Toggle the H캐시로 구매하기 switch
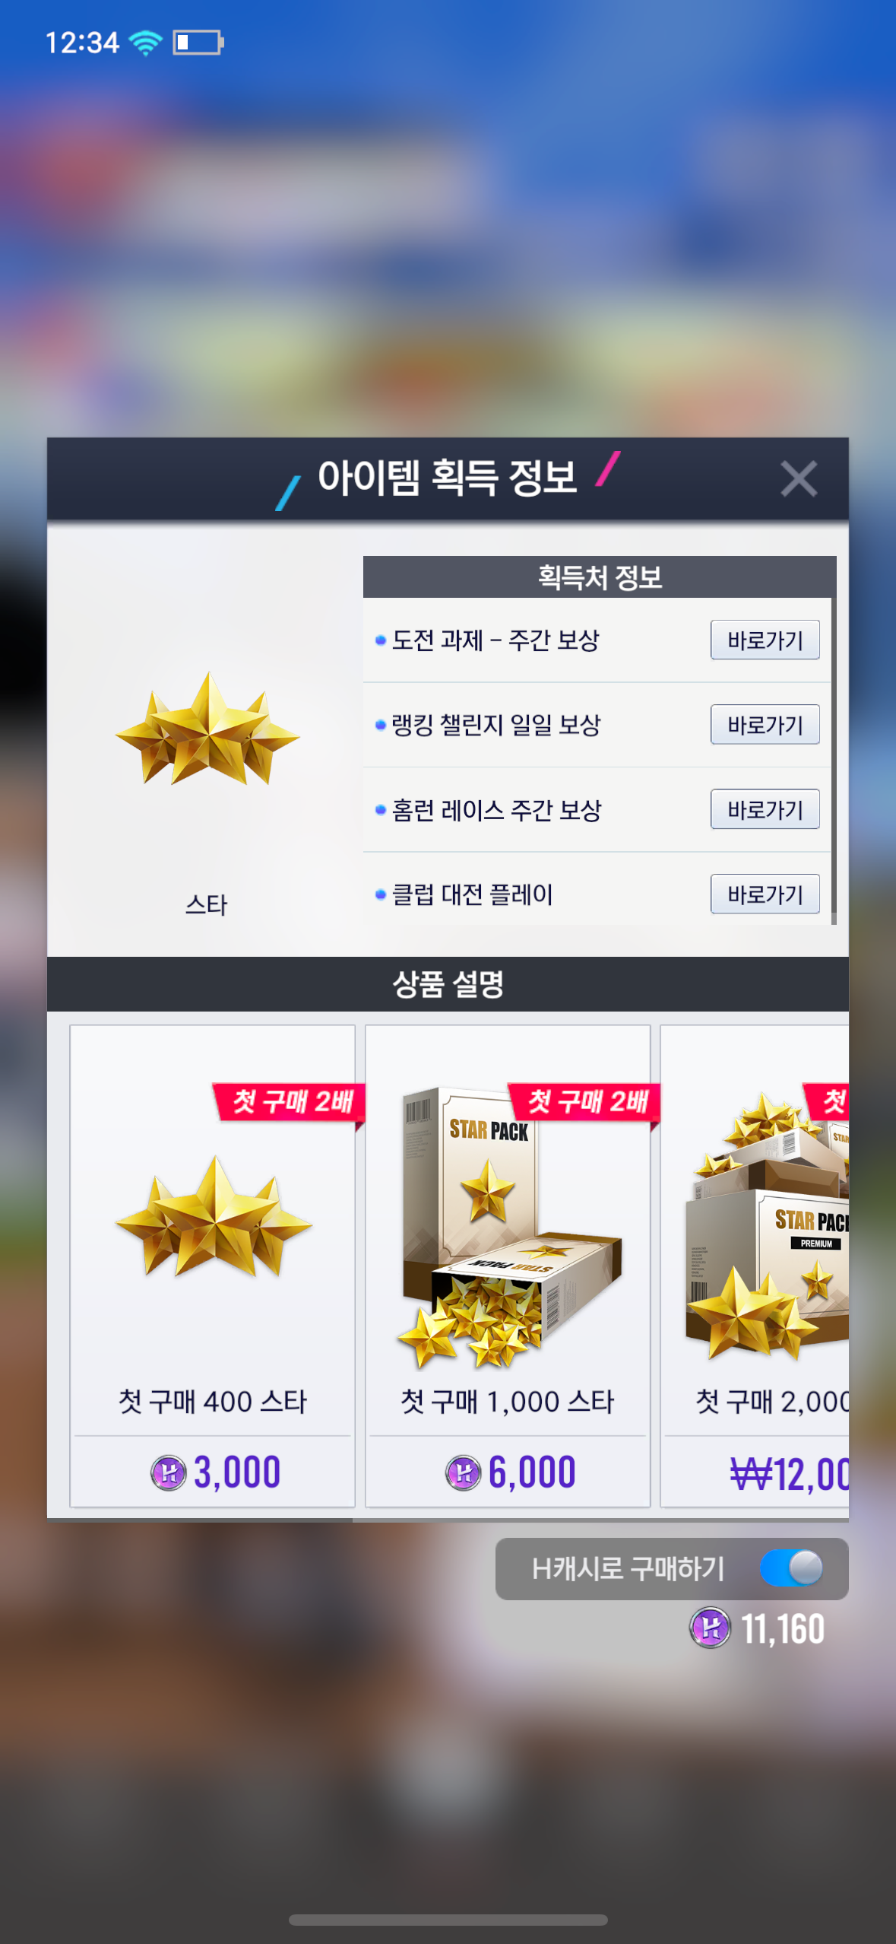Screen dimensions: 896x1944 (x=791, y=1568)
